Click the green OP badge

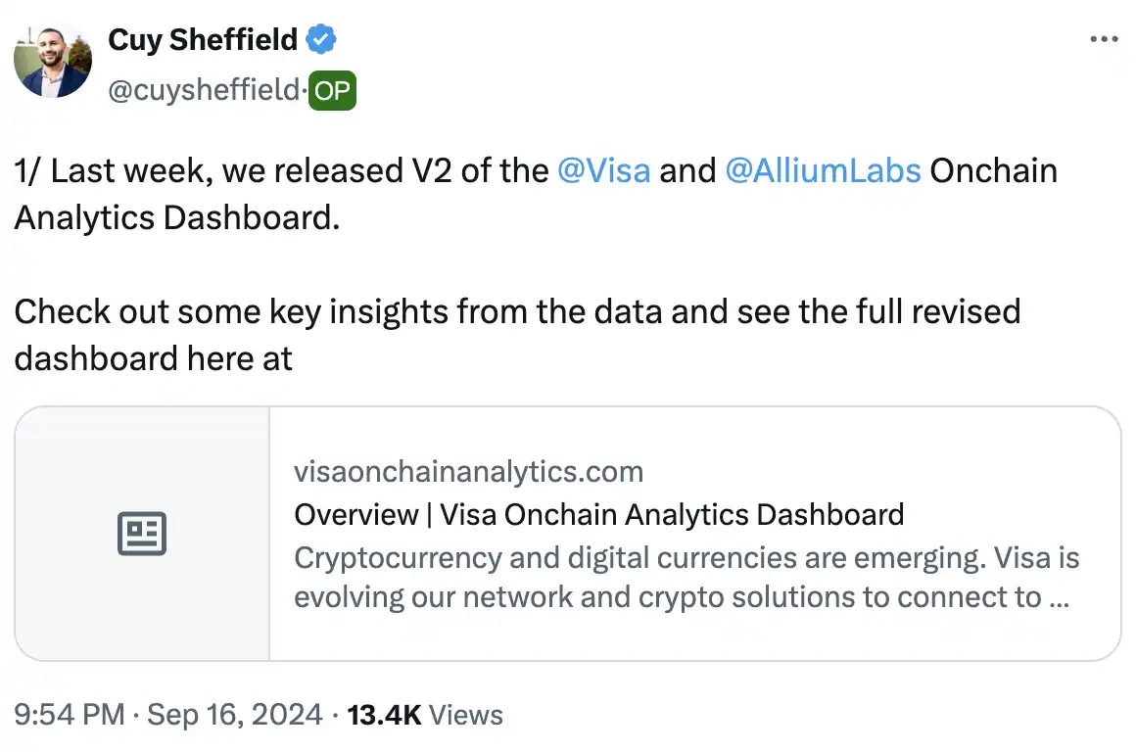coord(332,91)
